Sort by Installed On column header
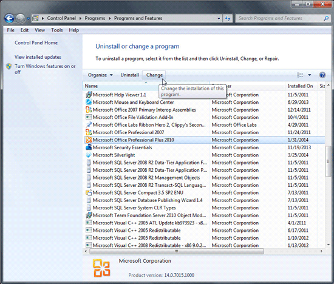 click(x=301, y=86)
